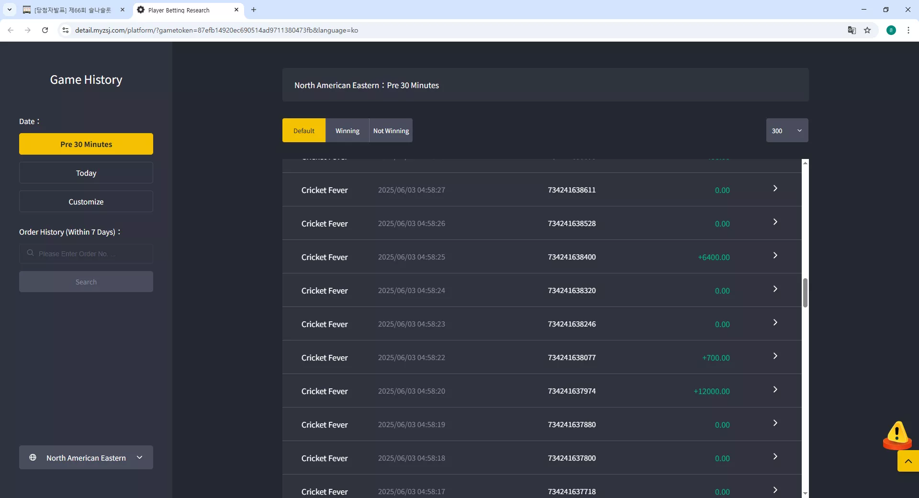Expand details for order 734241638400
The width and height of the screenshot is (919, 498).
coord(775,256)
